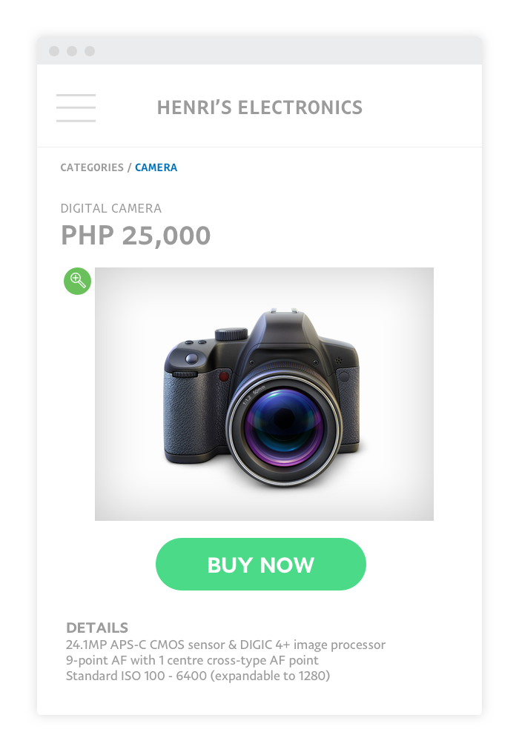Click the green zoom magnifier icon
This screenshot has width=519, height=752.
(x=77, y=281)
